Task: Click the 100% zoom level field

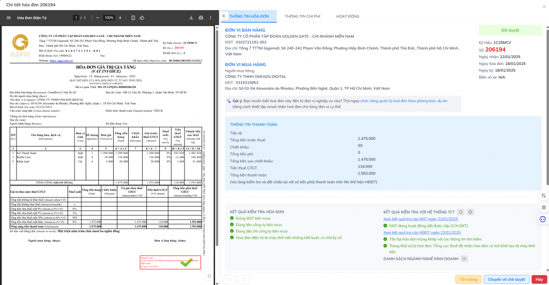Action: pos(109,18)
